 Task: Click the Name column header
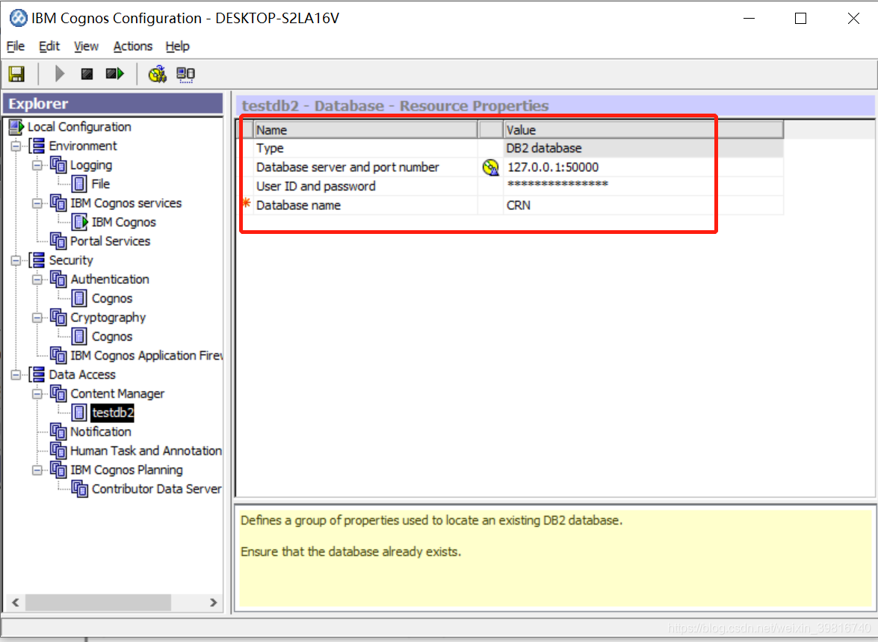pyautogui.click(x=365, y=130)
